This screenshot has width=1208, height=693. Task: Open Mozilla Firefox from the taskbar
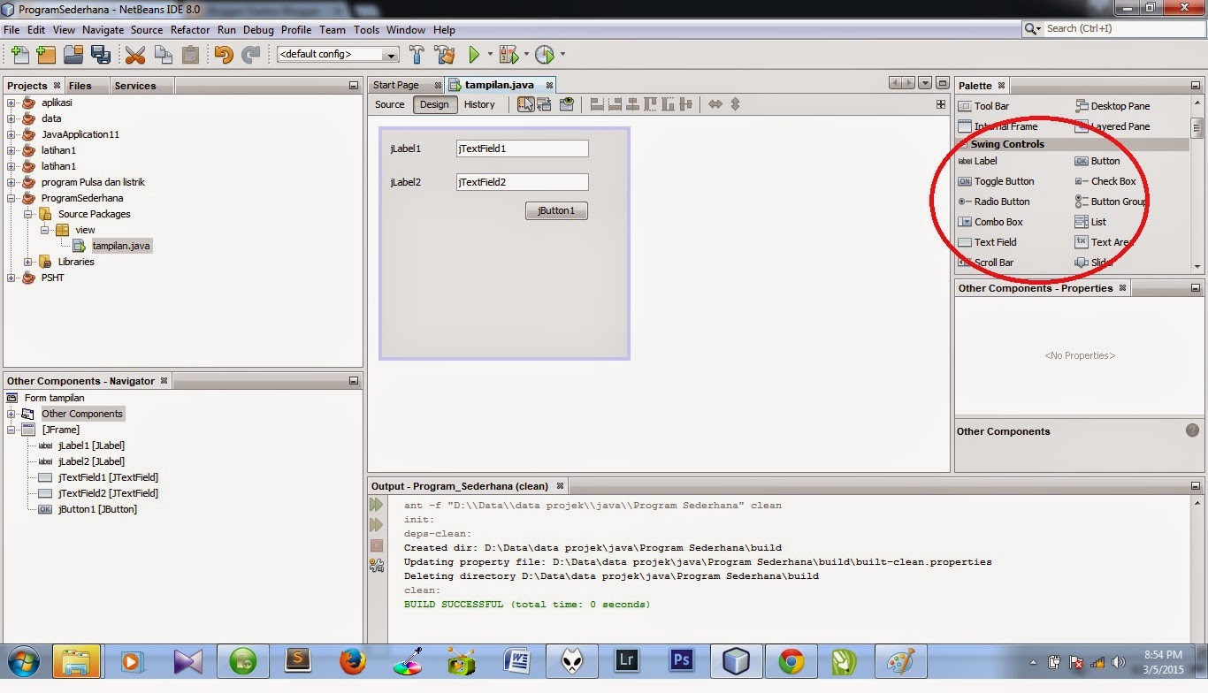click(352, 661)
